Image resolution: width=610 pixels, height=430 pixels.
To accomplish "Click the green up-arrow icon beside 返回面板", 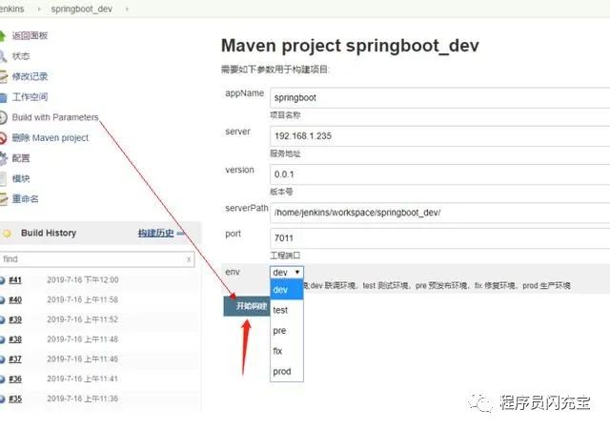I will click(2, 36).
